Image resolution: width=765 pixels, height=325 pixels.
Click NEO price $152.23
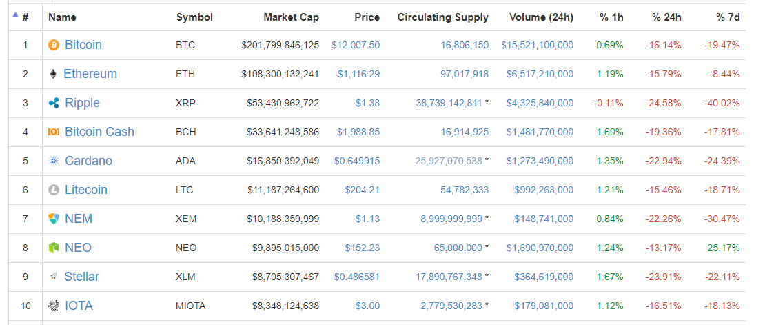click(x=362, y=248)
